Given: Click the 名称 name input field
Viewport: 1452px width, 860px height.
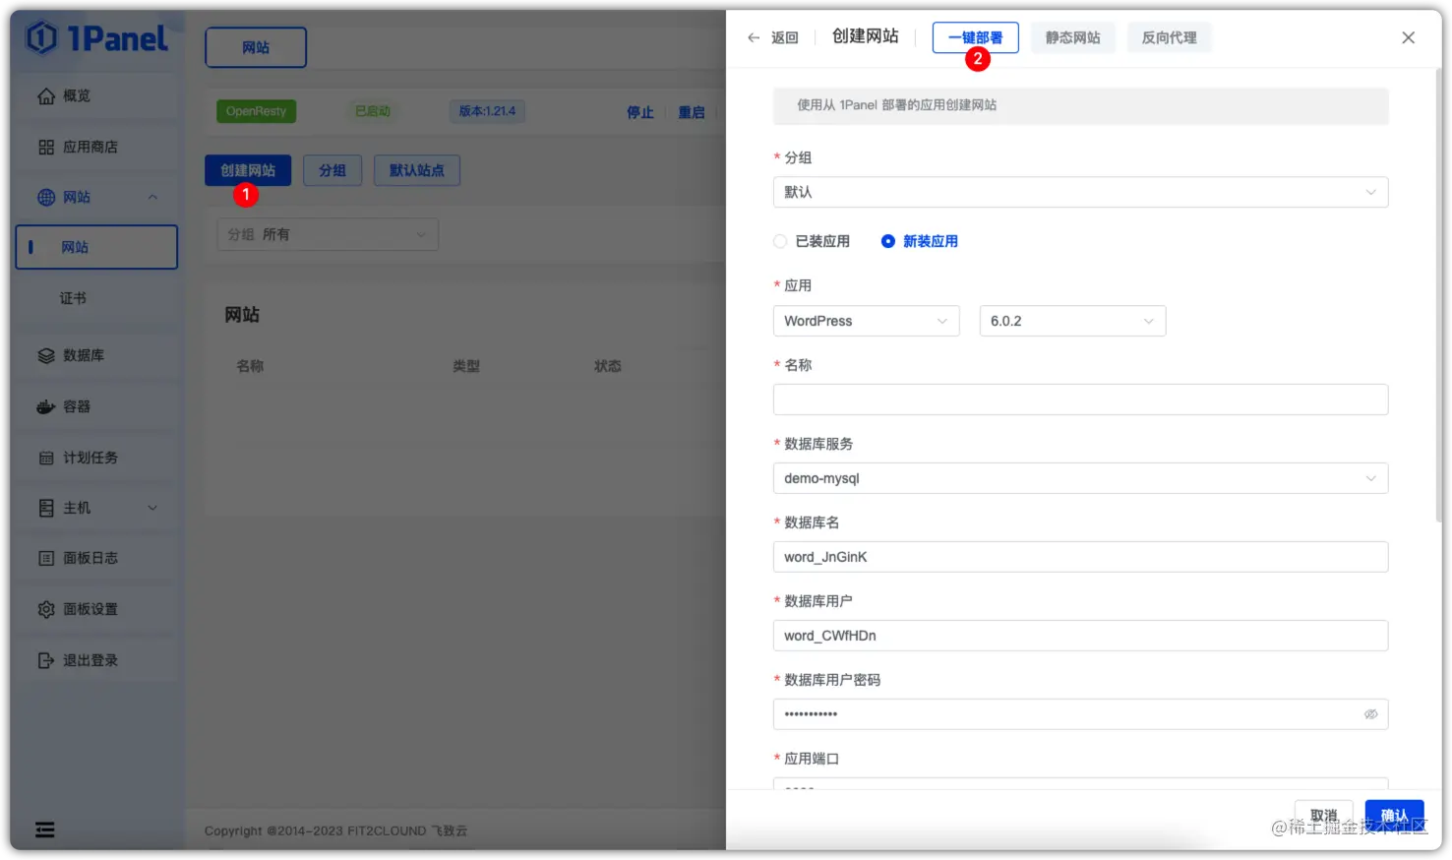Looking at the screenshot, I should [x=1079, y=399].
